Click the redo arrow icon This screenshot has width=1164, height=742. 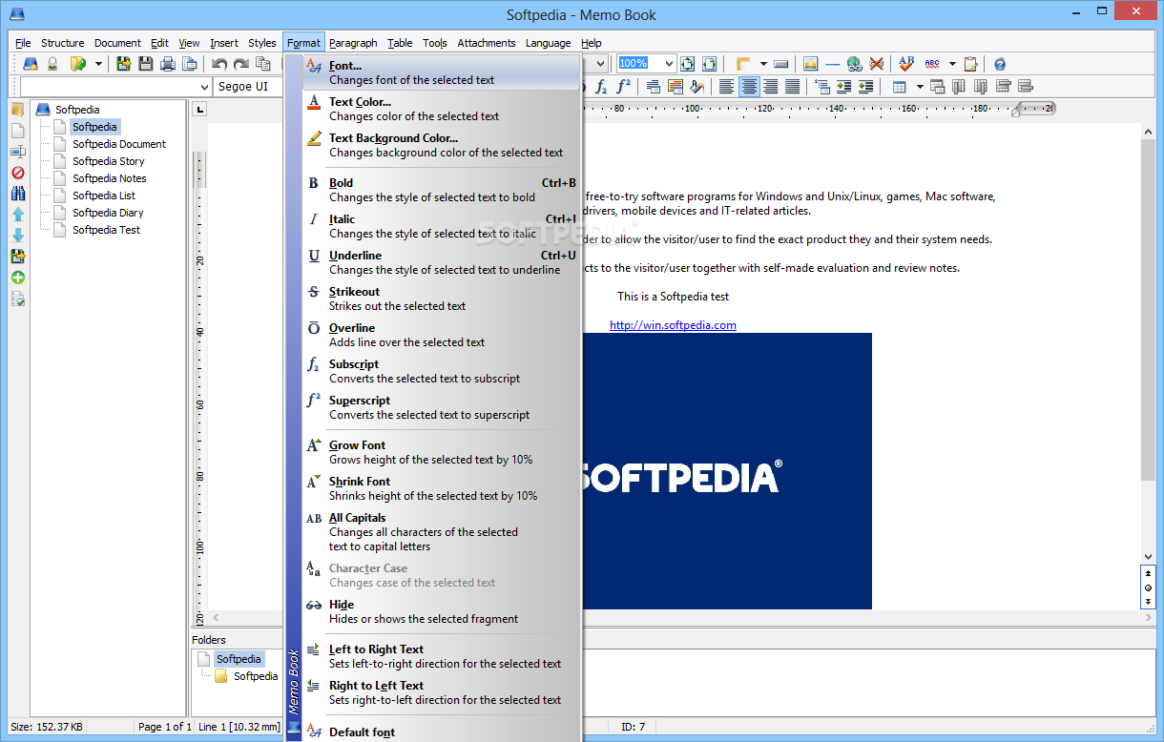click(x=241, y=64)
